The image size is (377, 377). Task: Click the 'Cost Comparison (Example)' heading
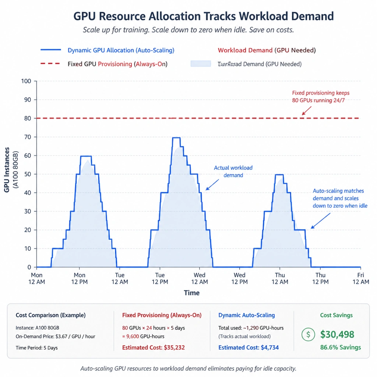click(x=51, y=315)
